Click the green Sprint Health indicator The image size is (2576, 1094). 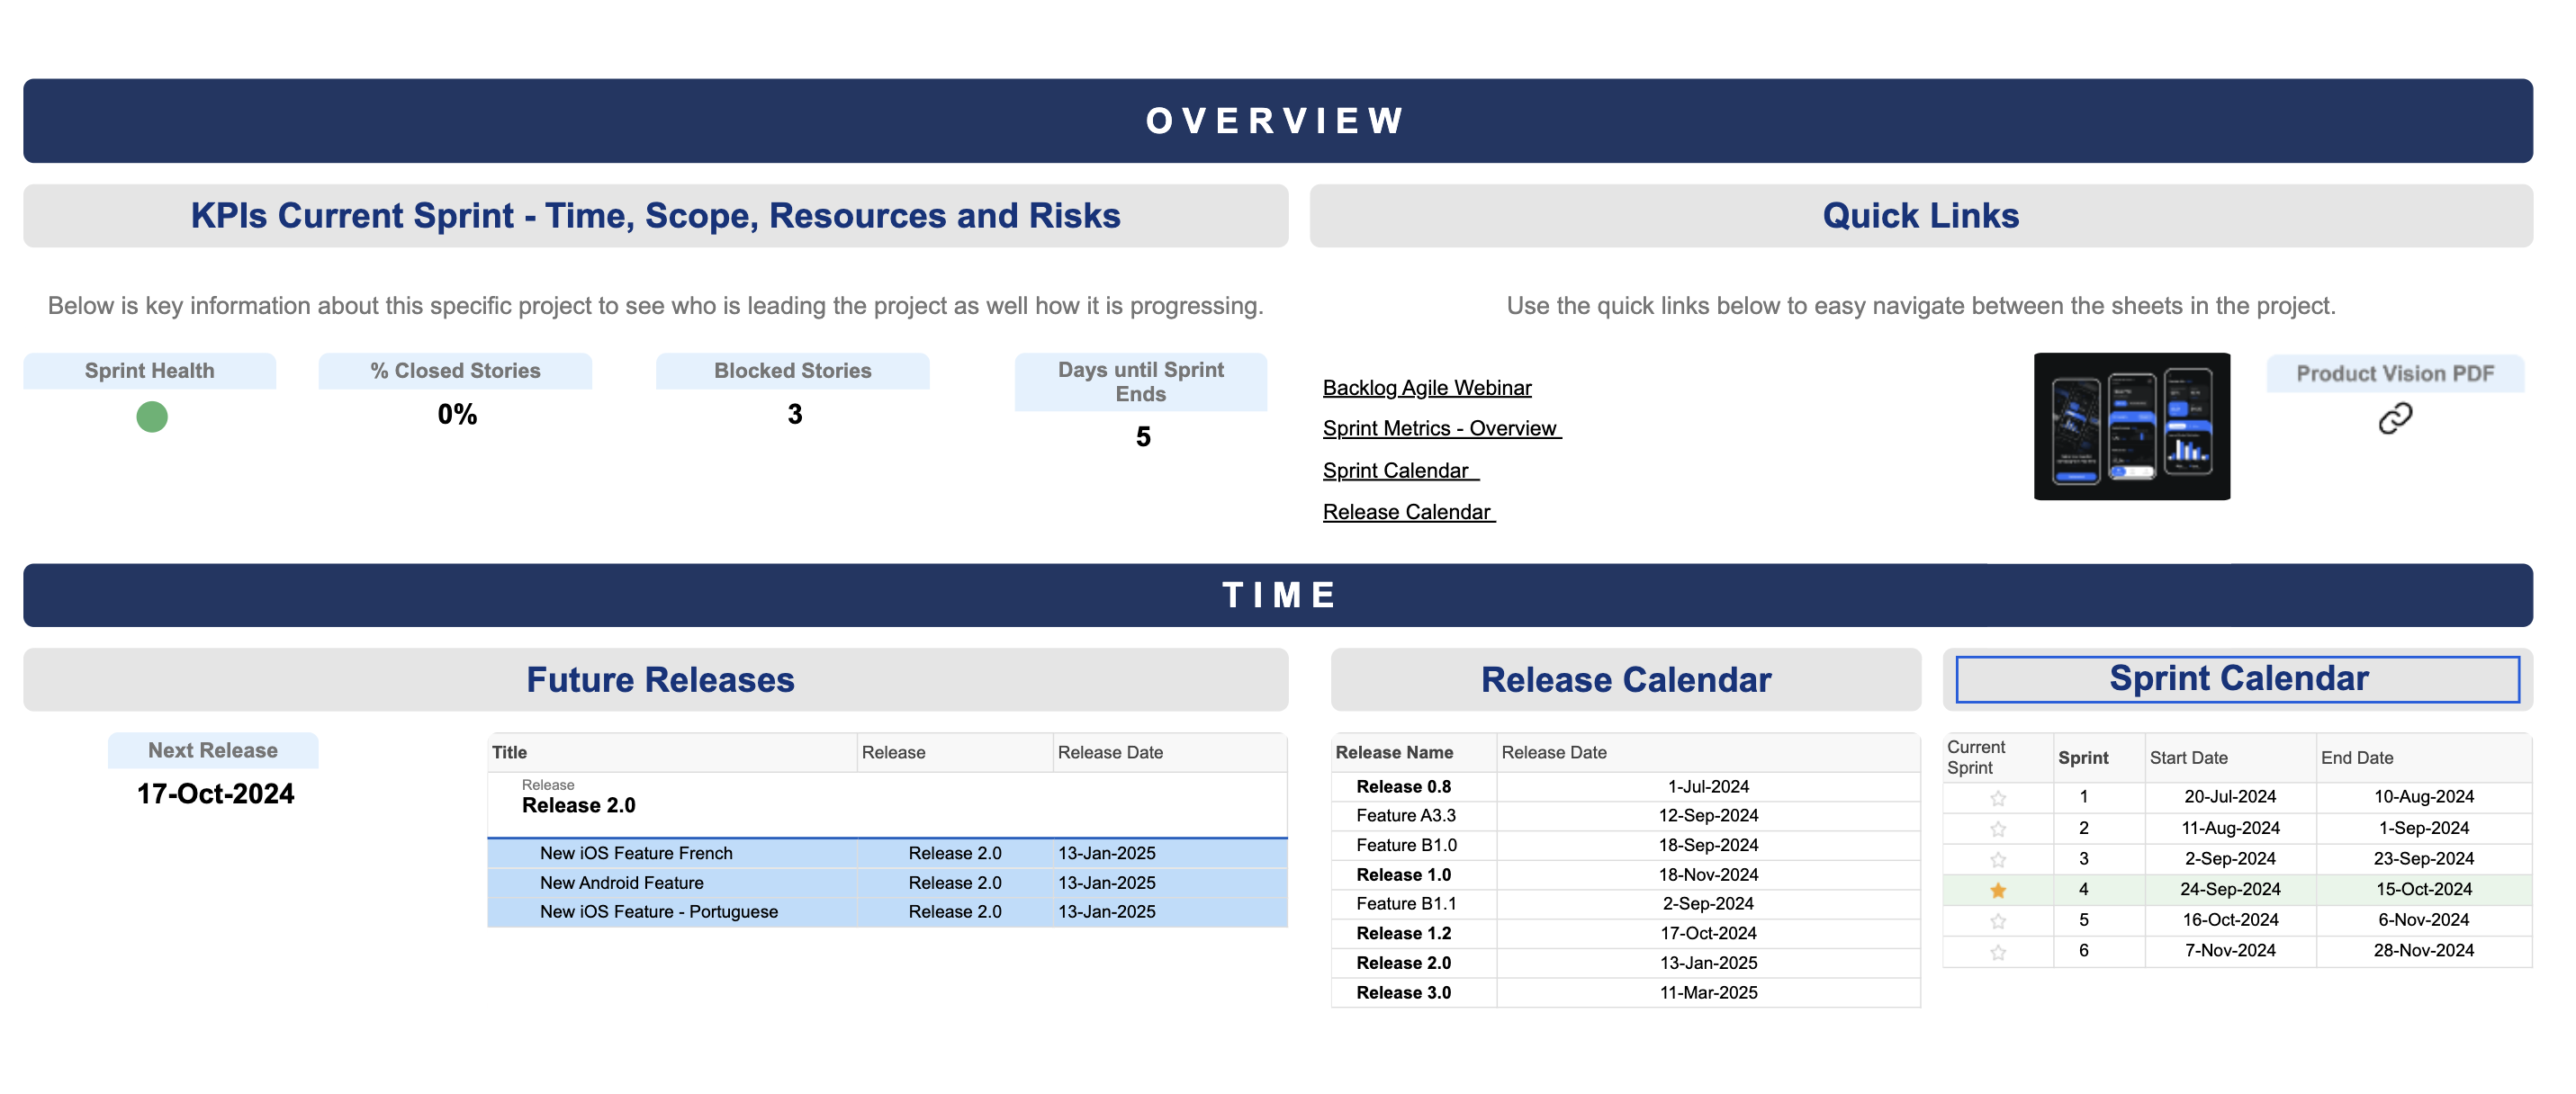152,416
